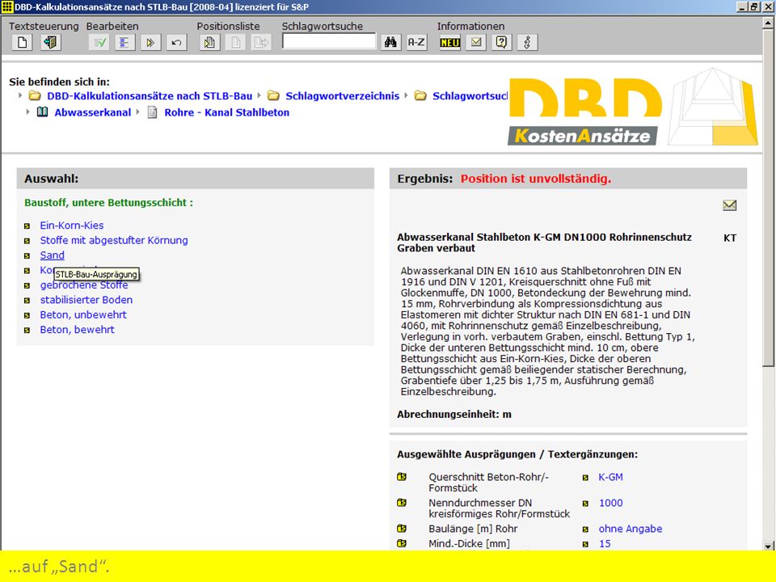Screen dimensions: 776x582
Task: Open the Rohre - Kanal Stahlbeton breadcrumb
Action: point(226,112)
